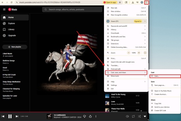
Task: Expand Find and edit submenu
Action: [x=126, y=69]
